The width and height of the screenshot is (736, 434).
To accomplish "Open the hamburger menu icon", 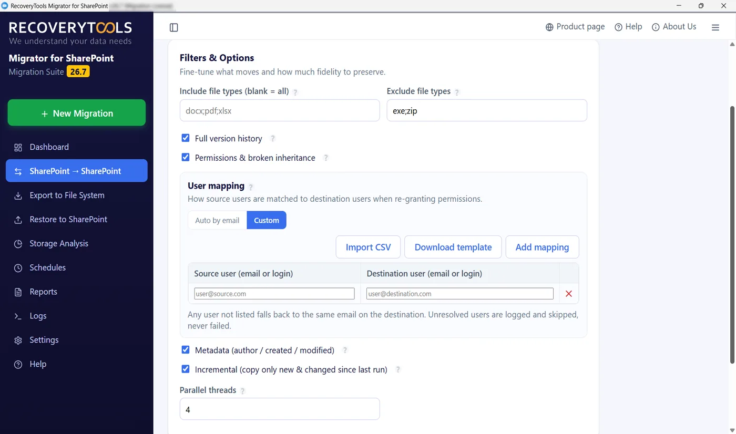I will click(715, 27).
